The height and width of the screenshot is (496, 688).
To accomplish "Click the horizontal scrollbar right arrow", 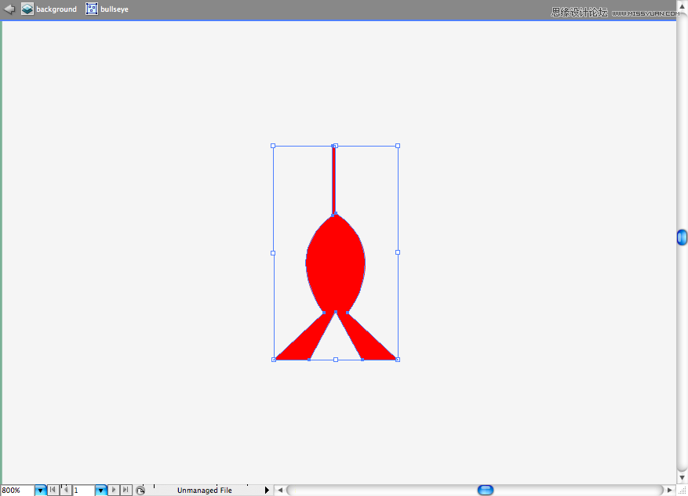I will (x=670, y=490).
